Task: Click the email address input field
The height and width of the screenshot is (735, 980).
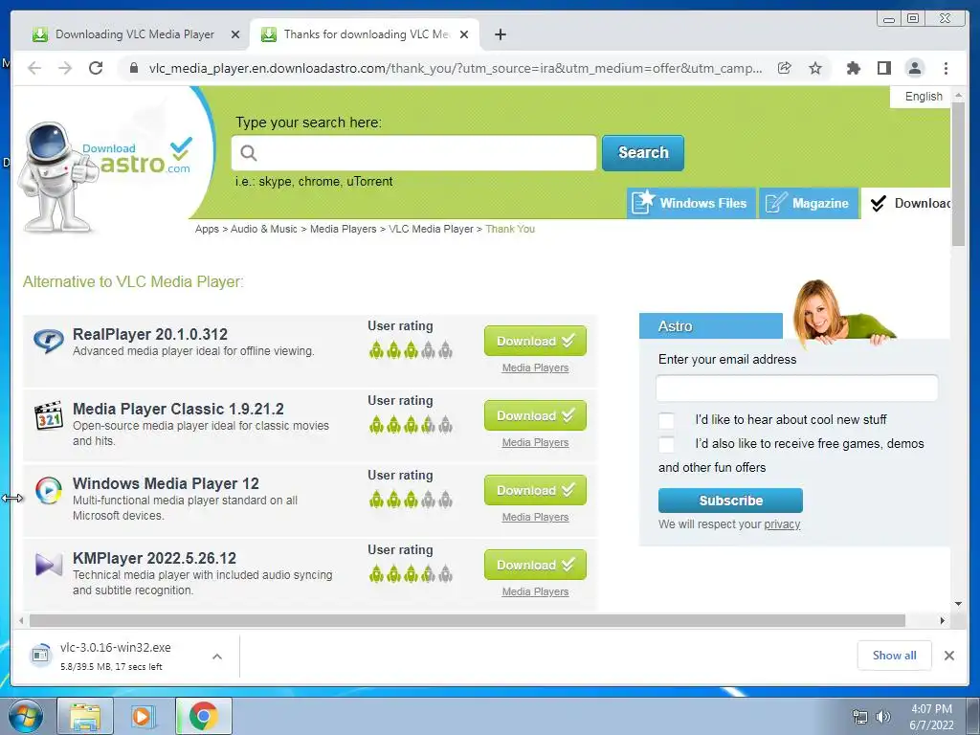Action: coord(797,388)
